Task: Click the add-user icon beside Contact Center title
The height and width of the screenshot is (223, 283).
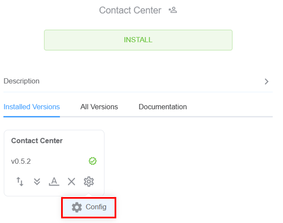Action: pos(173,10)
